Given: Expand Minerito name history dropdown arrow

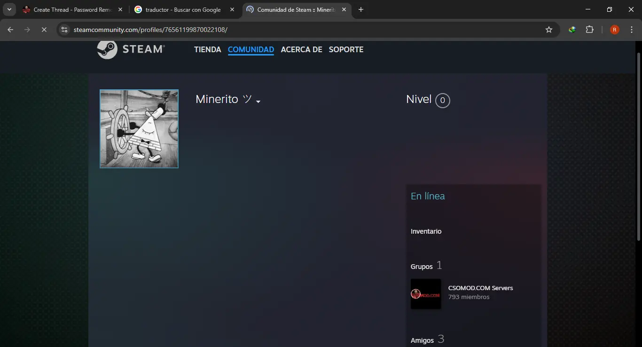Looking at the screenshot, I should 258,102.
